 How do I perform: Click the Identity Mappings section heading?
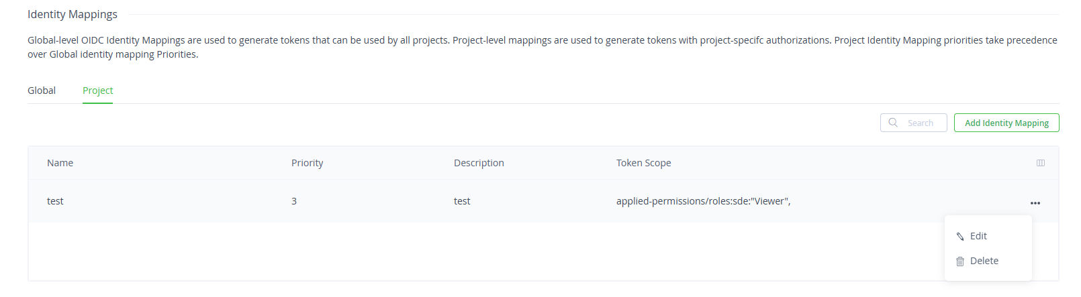pyautogui.click(x=73, y=14)
